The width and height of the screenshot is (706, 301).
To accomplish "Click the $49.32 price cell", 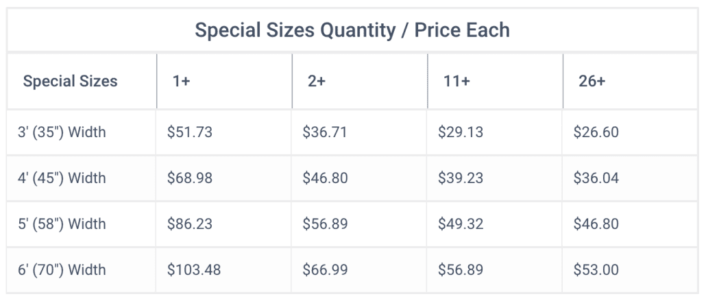I will click(x=461, y=224).
